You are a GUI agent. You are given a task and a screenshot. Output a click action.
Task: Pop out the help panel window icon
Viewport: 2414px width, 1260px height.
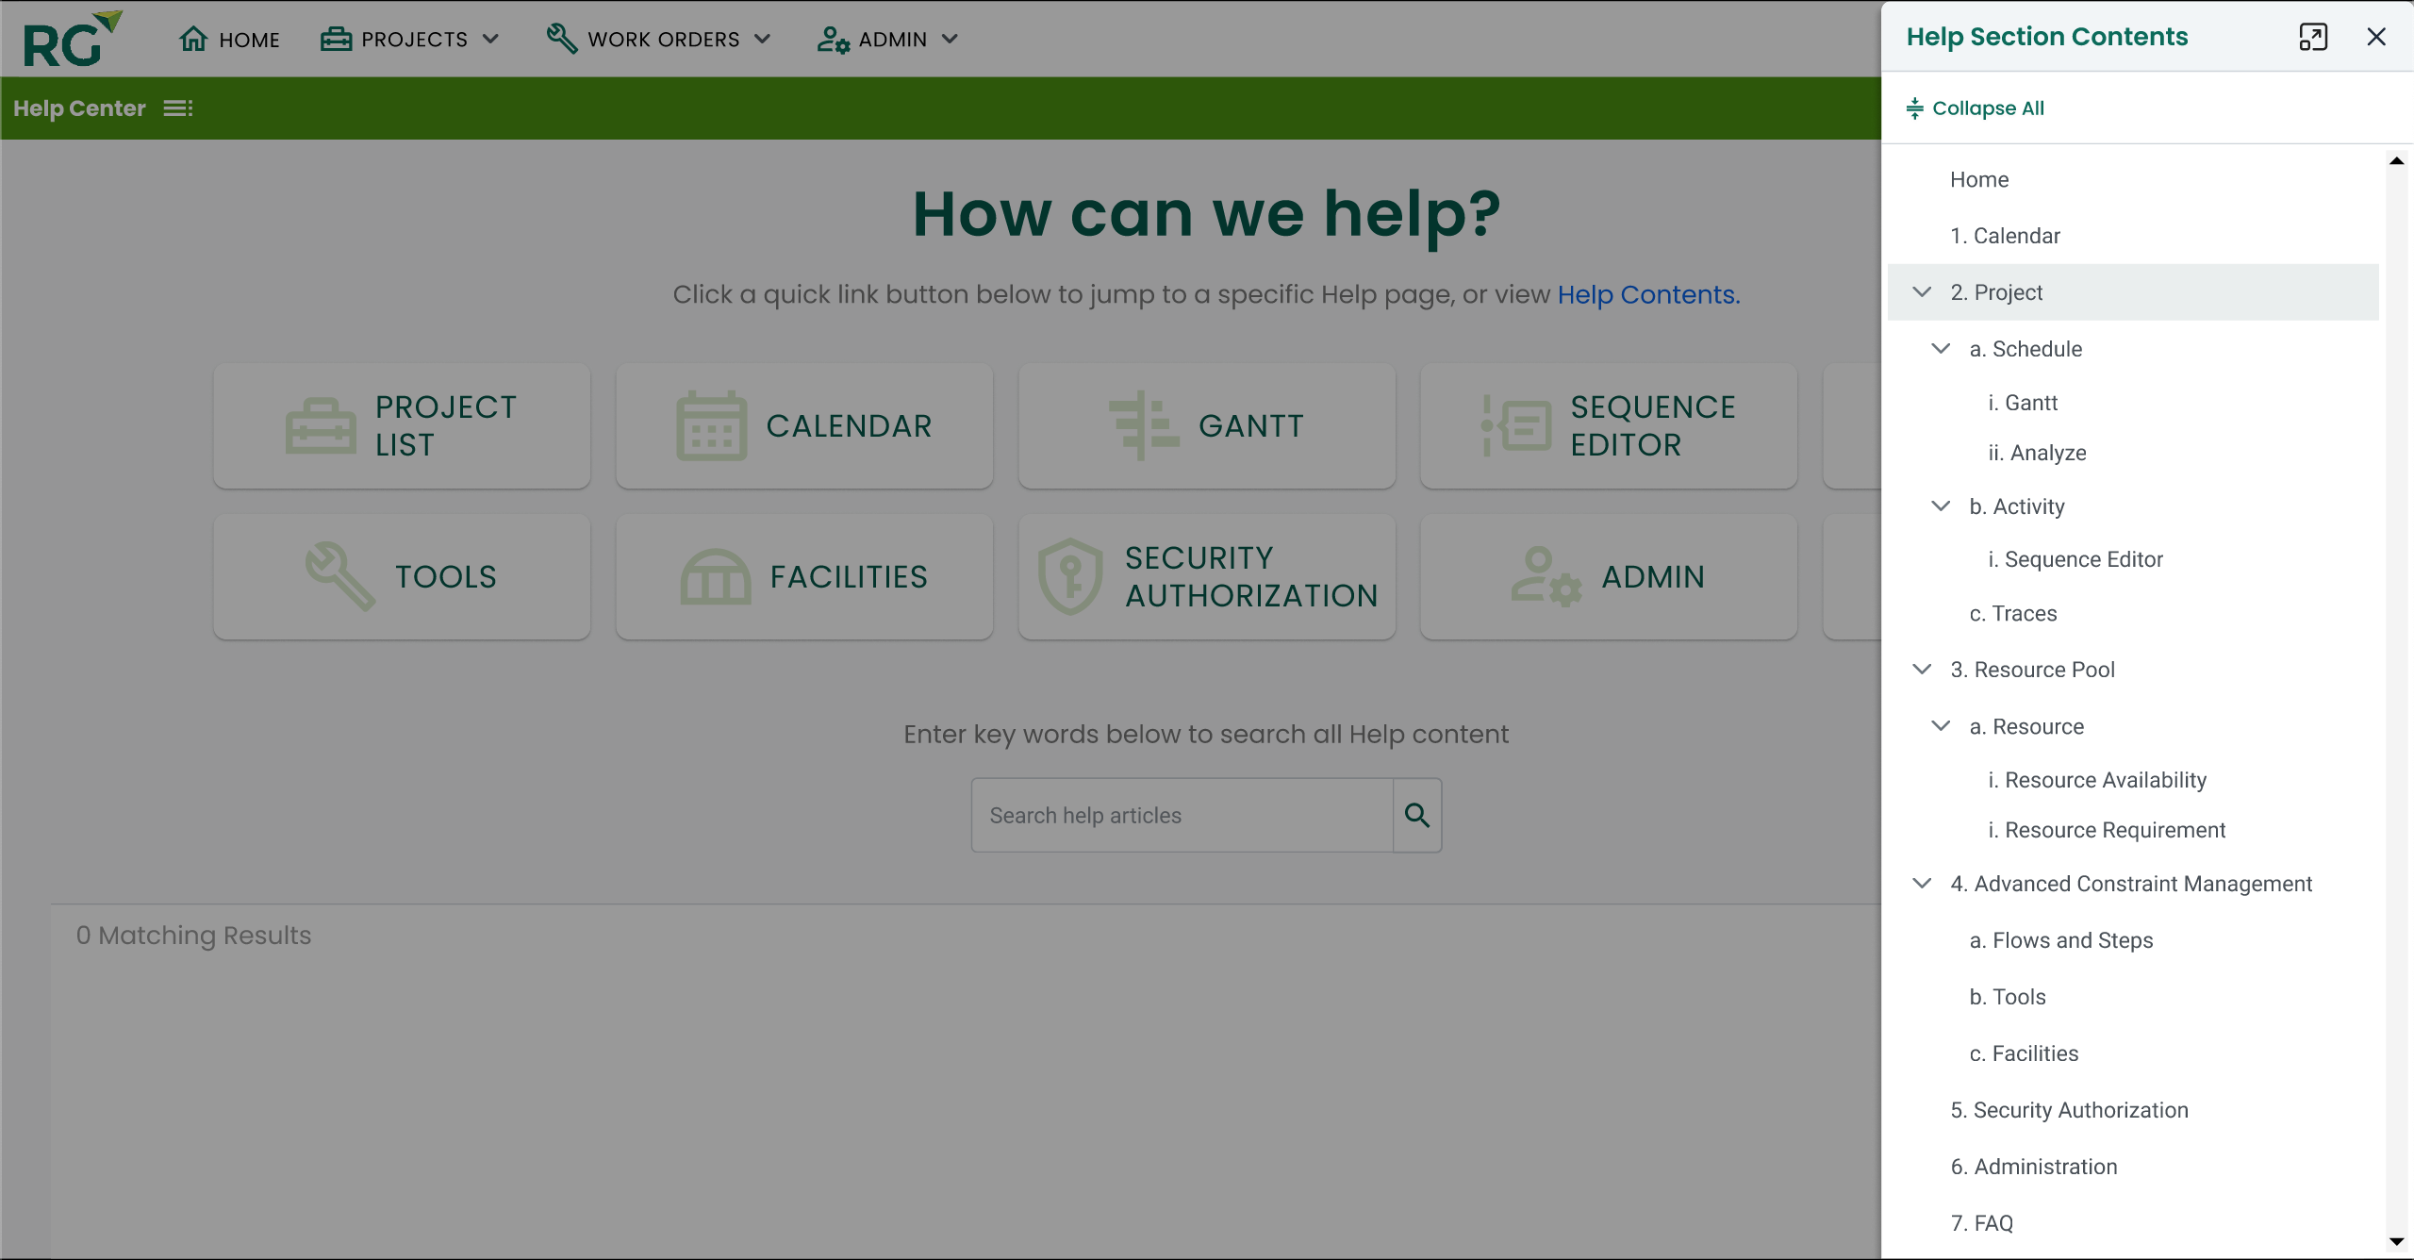coord(2312,37)
